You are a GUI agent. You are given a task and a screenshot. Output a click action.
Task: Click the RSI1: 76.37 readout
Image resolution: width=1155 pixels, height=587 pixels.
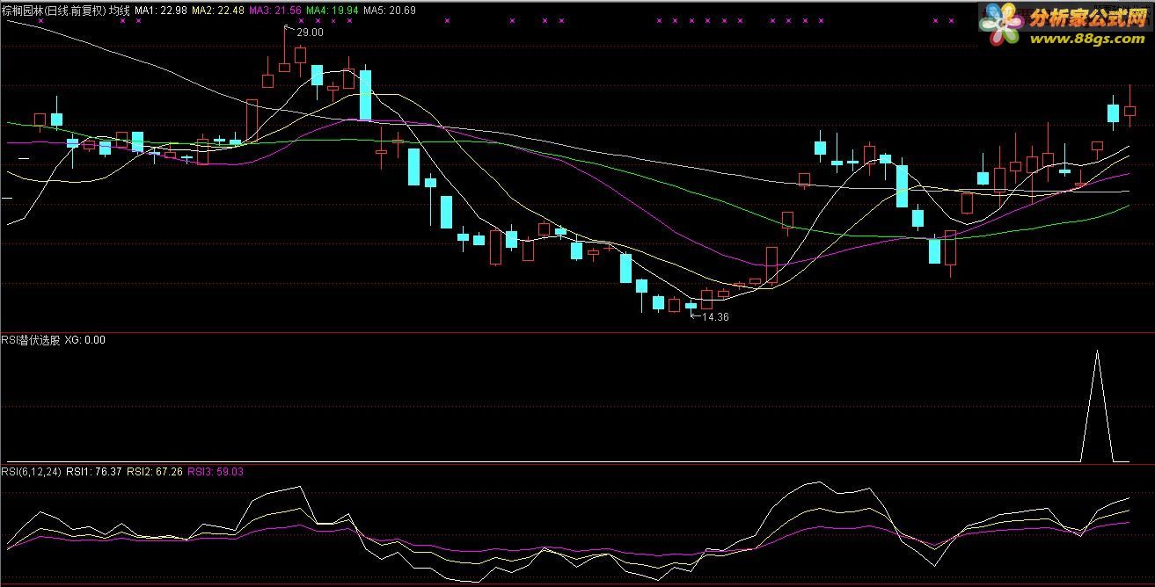94,472
